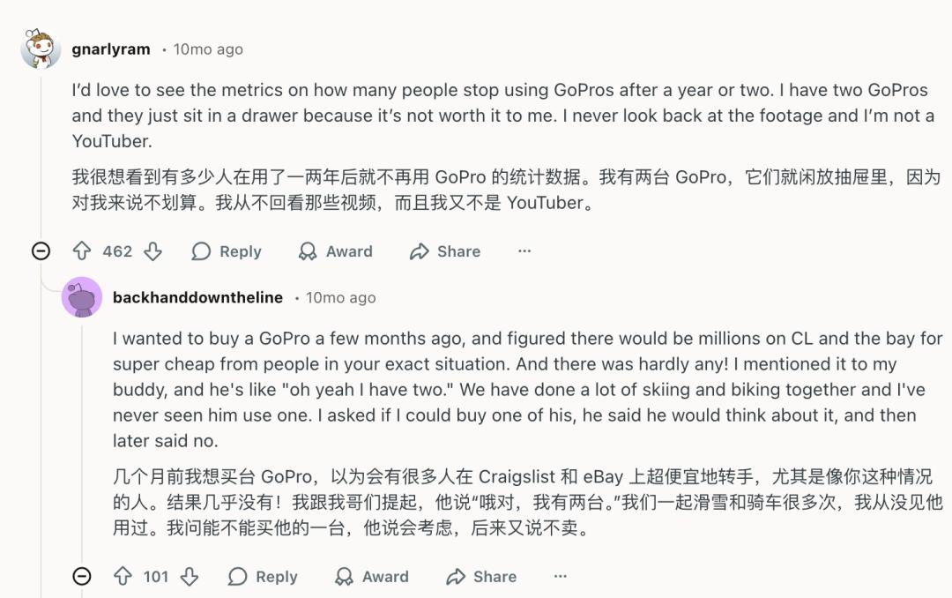This screenshot has width=952, height=598.
Task: Click backhanddowntheline's purple avatar
Action: click(x=82, y=297)
